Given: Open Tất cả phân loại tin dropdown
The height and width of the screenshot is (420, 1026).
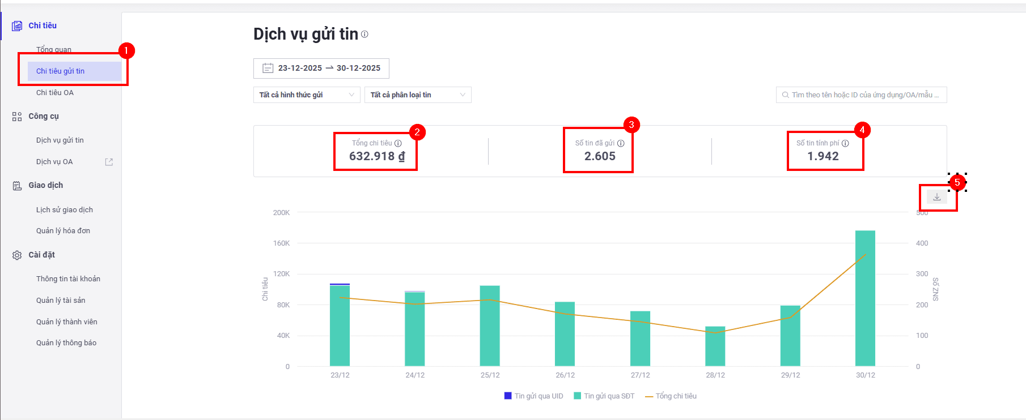Looking at the screenshot, I should coord(418,95).
